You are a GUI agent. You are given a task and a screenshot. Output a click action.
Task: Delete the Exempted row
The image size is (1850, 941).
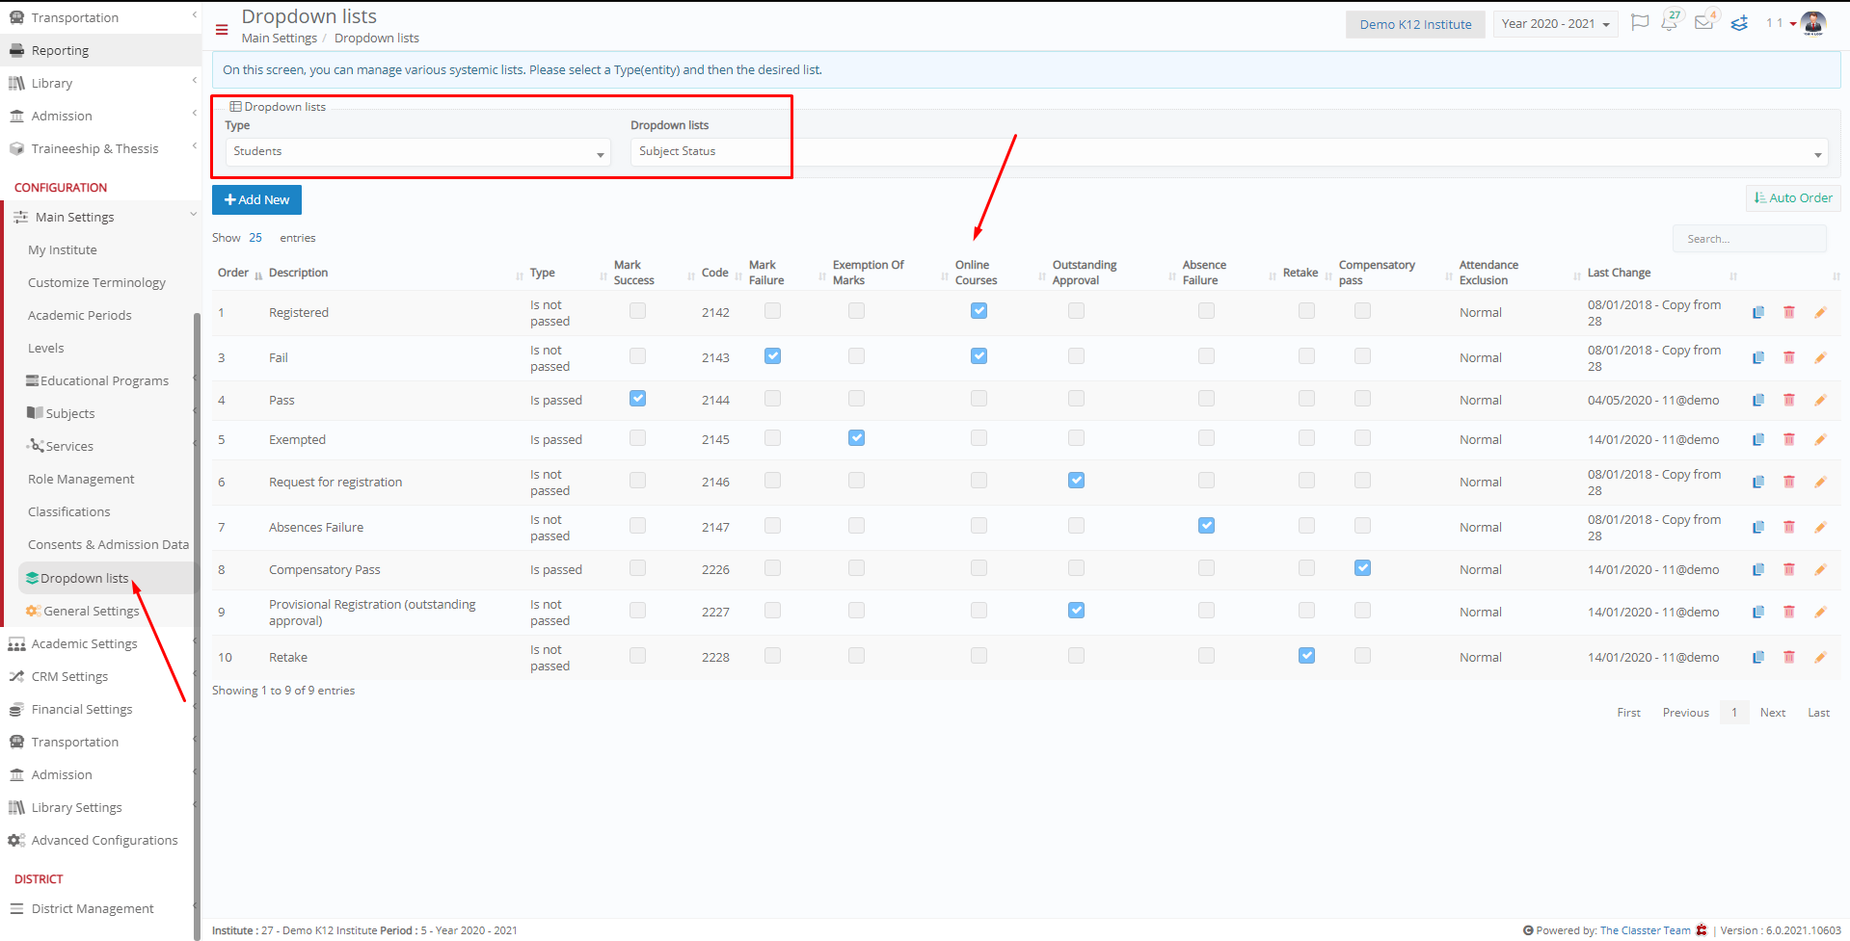coord(1789,439)
